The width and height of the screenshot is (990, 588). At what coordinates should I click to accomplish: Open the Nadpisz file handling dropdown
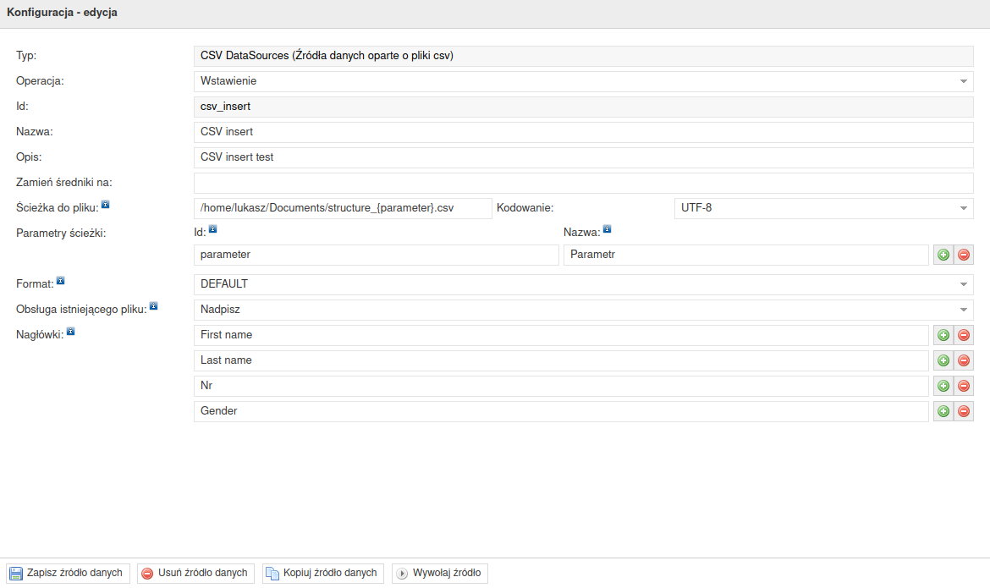point(583,310)
